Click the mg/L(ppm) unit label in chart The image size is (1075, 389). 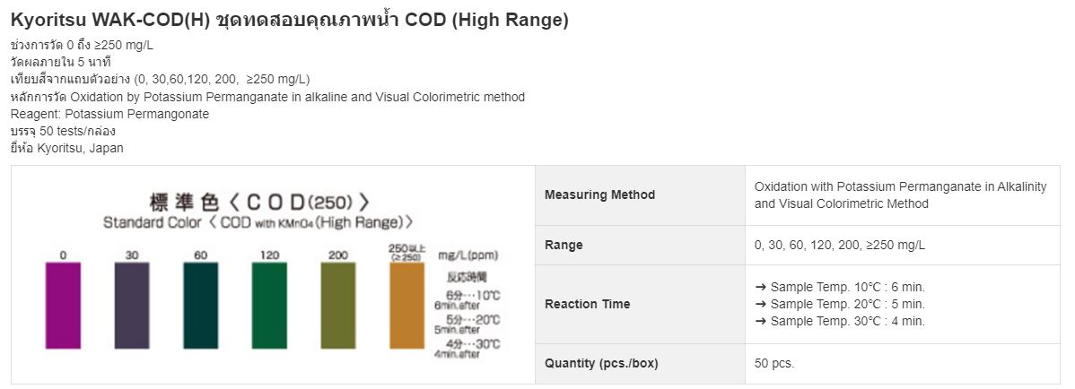(x=468, y=255)
